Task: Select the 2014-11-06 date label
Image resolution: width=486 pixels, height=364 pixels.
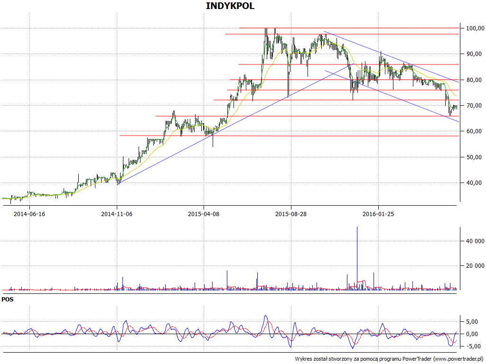Action: point(117,214)
